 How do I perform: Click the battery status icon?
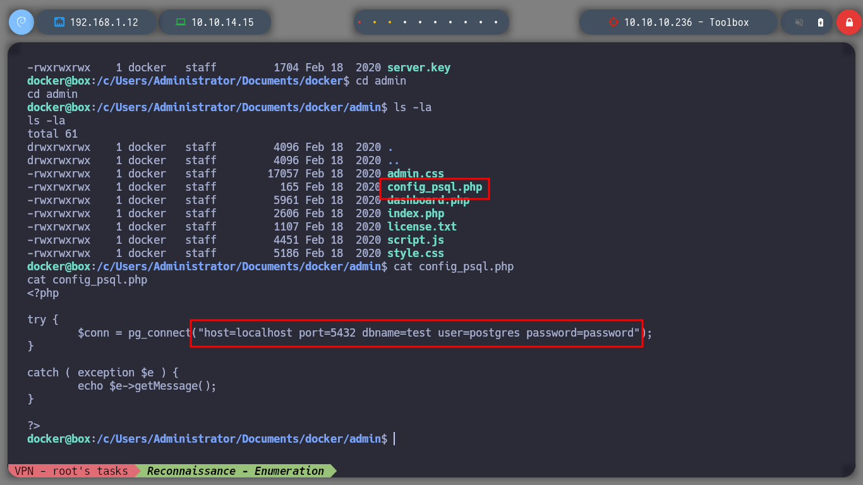click(821, 22)
